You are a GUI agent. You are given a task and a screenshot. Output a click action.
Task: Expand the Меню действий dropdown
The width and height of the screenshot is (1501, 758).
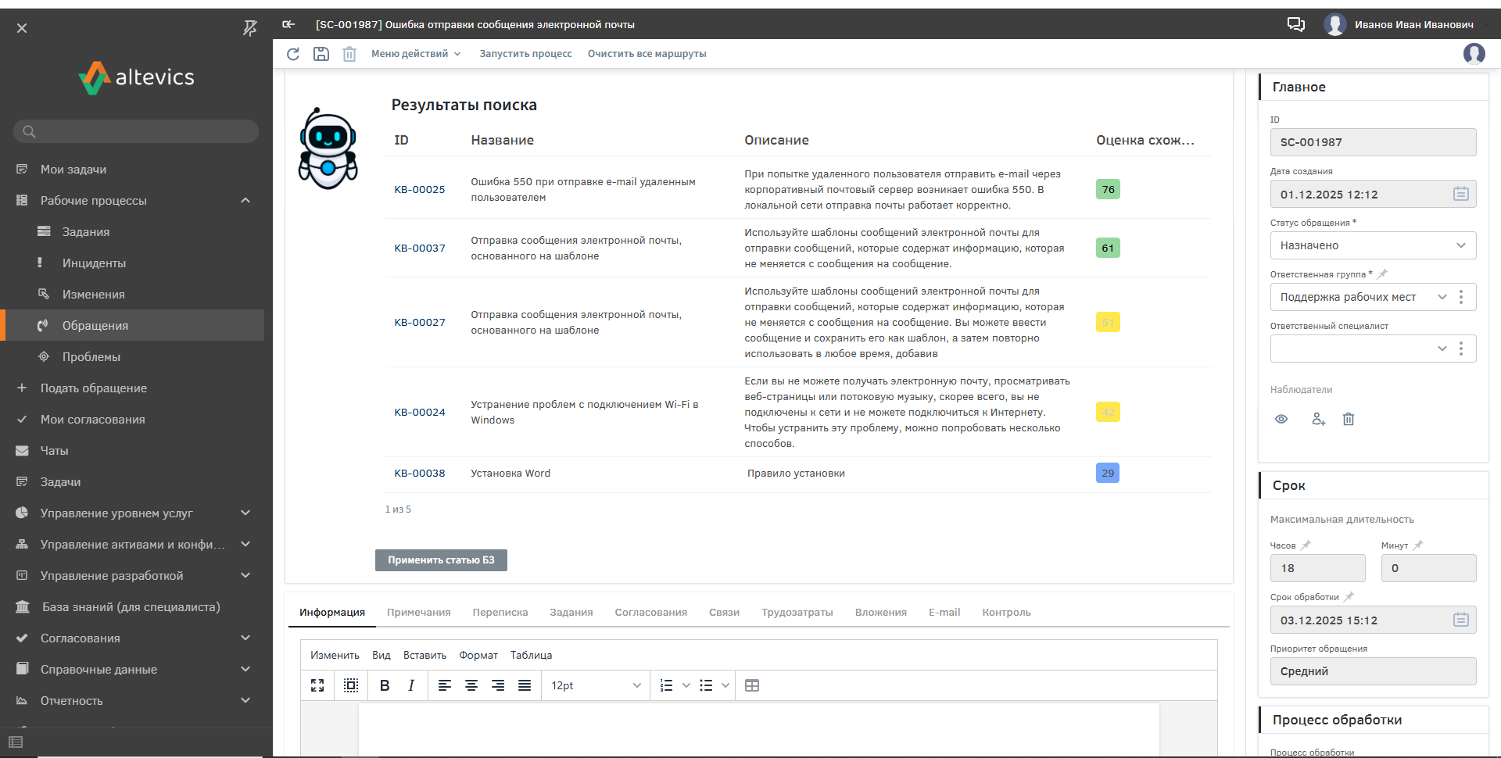(x=416, y=54)
